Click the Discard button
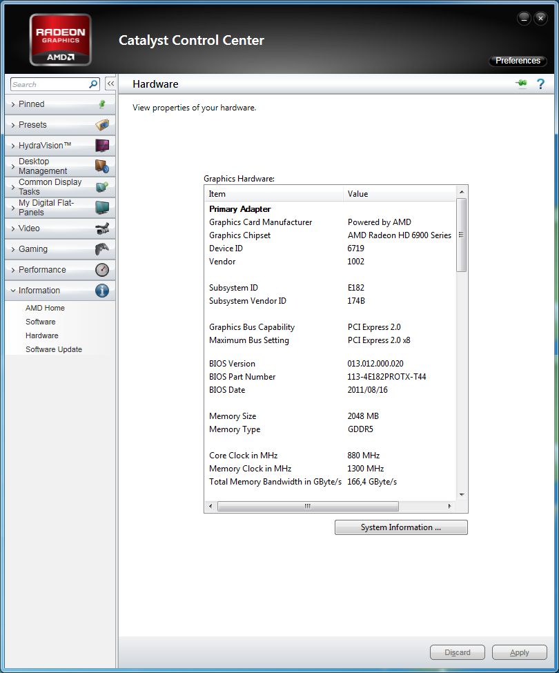559x673 pixels. coord(458,652)
